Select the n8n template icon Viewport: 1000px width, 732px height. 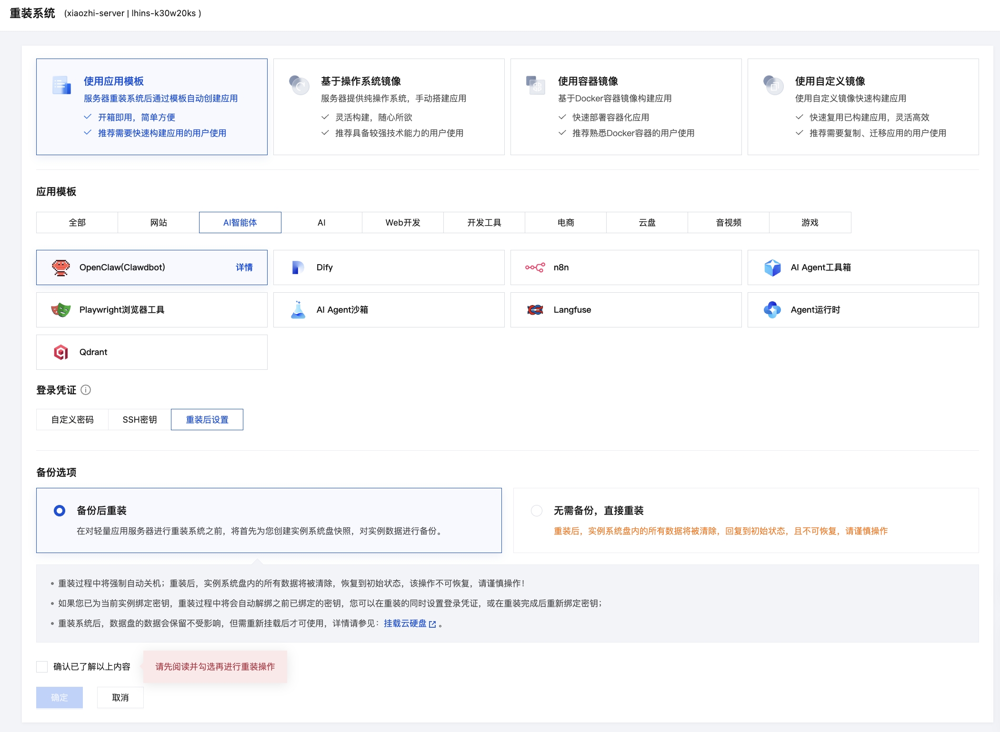click(x=535, y=267)
